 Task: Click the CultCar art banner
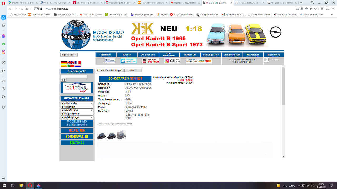pos(77,88)
